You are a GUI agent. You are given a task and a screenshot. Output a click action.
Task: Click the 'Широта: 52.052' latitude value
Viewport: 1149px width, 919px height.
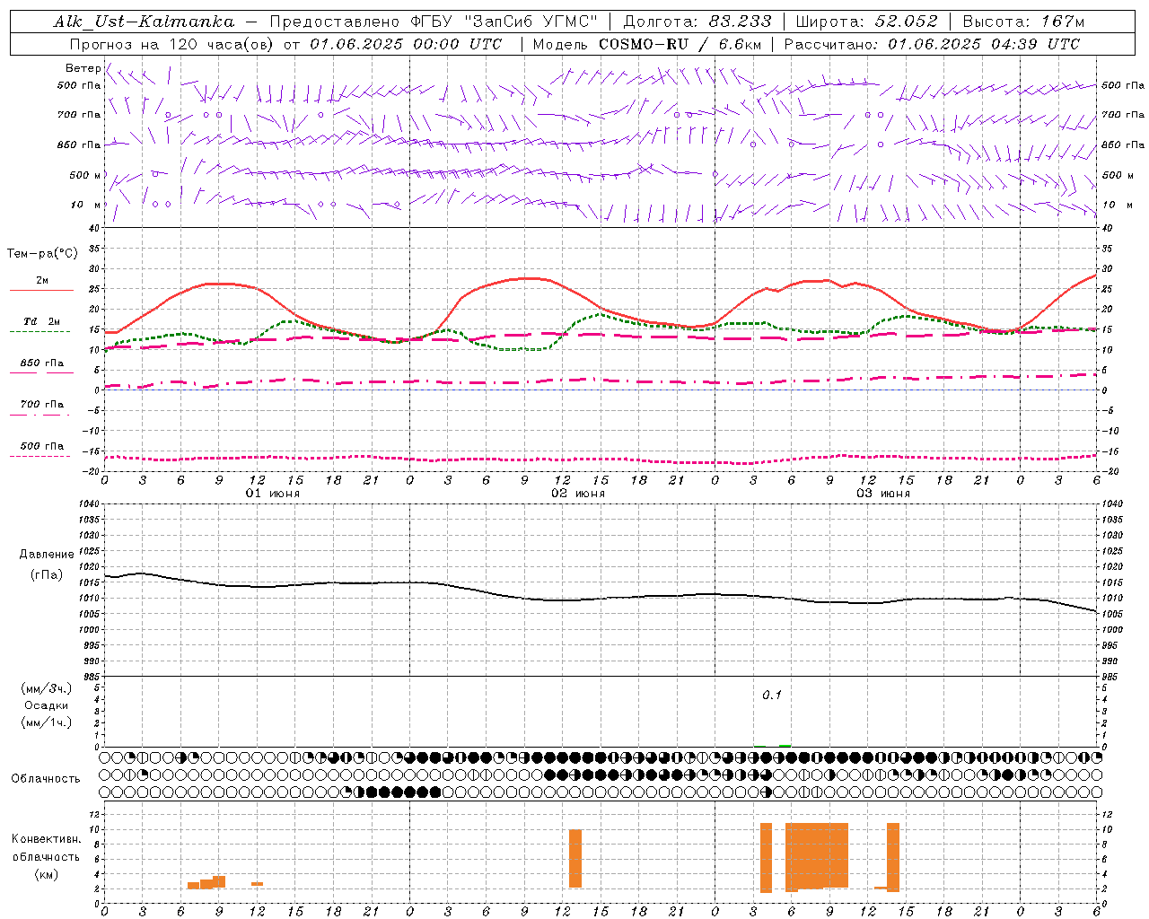pyautogui.click(x=867, y=22)
